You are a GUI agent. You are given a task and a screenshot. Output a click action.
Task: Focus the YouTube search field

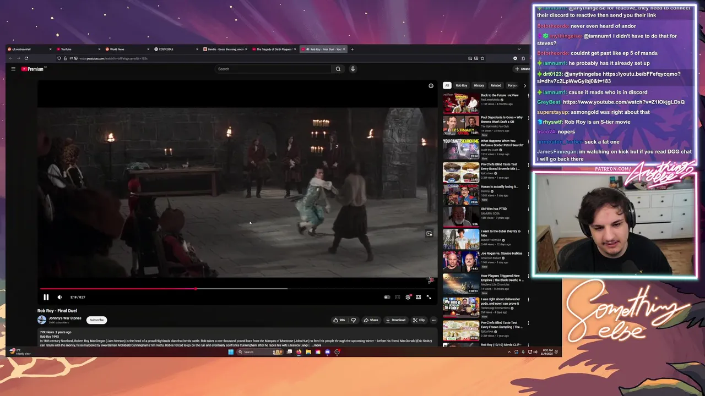[x=273, y=69]
